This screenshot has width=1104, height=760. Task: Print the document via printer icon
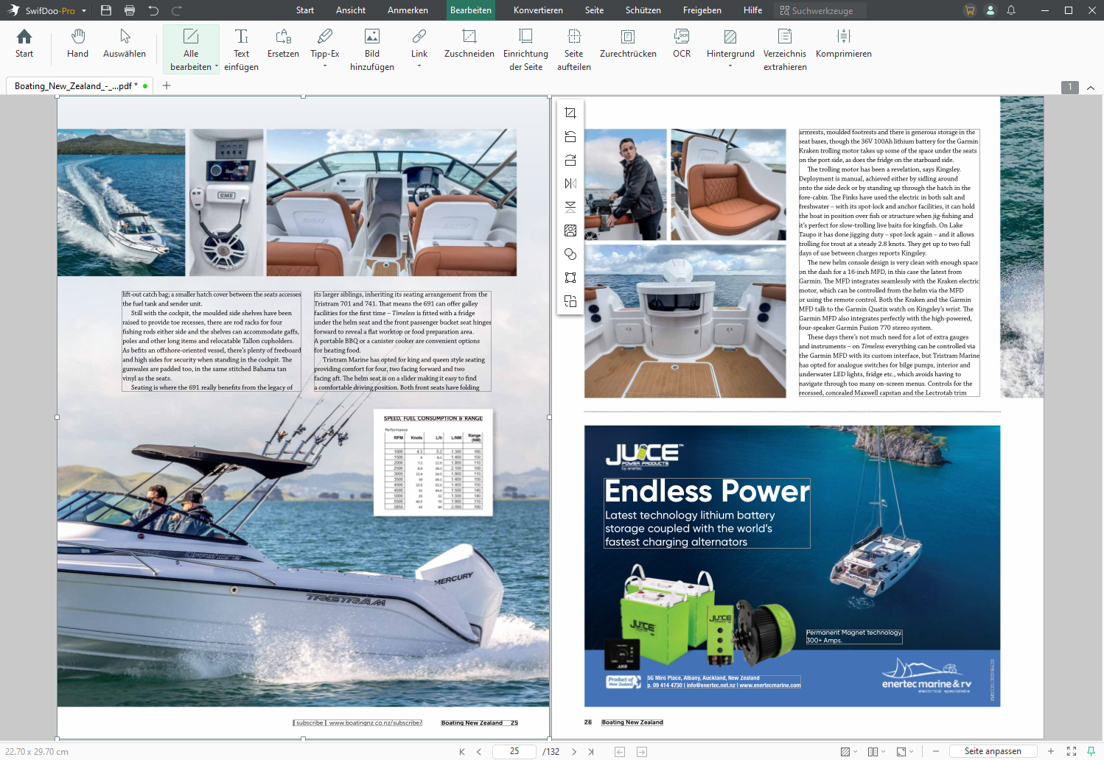pos(130,10)
